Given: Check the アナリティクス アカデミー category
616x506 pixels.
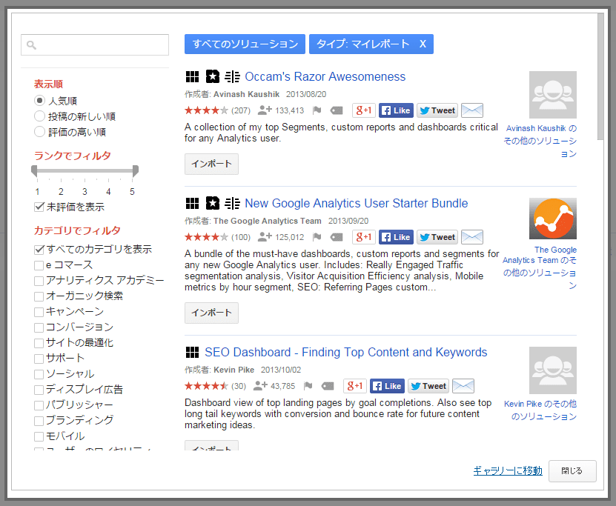Looking at the screenshot, I should 39,281.
